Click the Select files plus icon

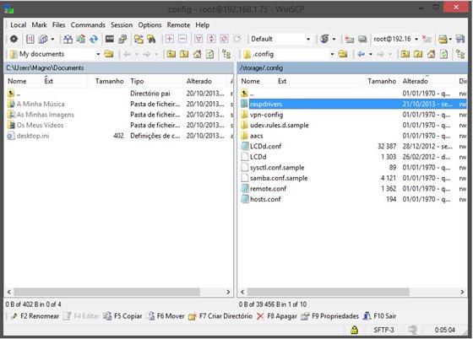point(170,39)
